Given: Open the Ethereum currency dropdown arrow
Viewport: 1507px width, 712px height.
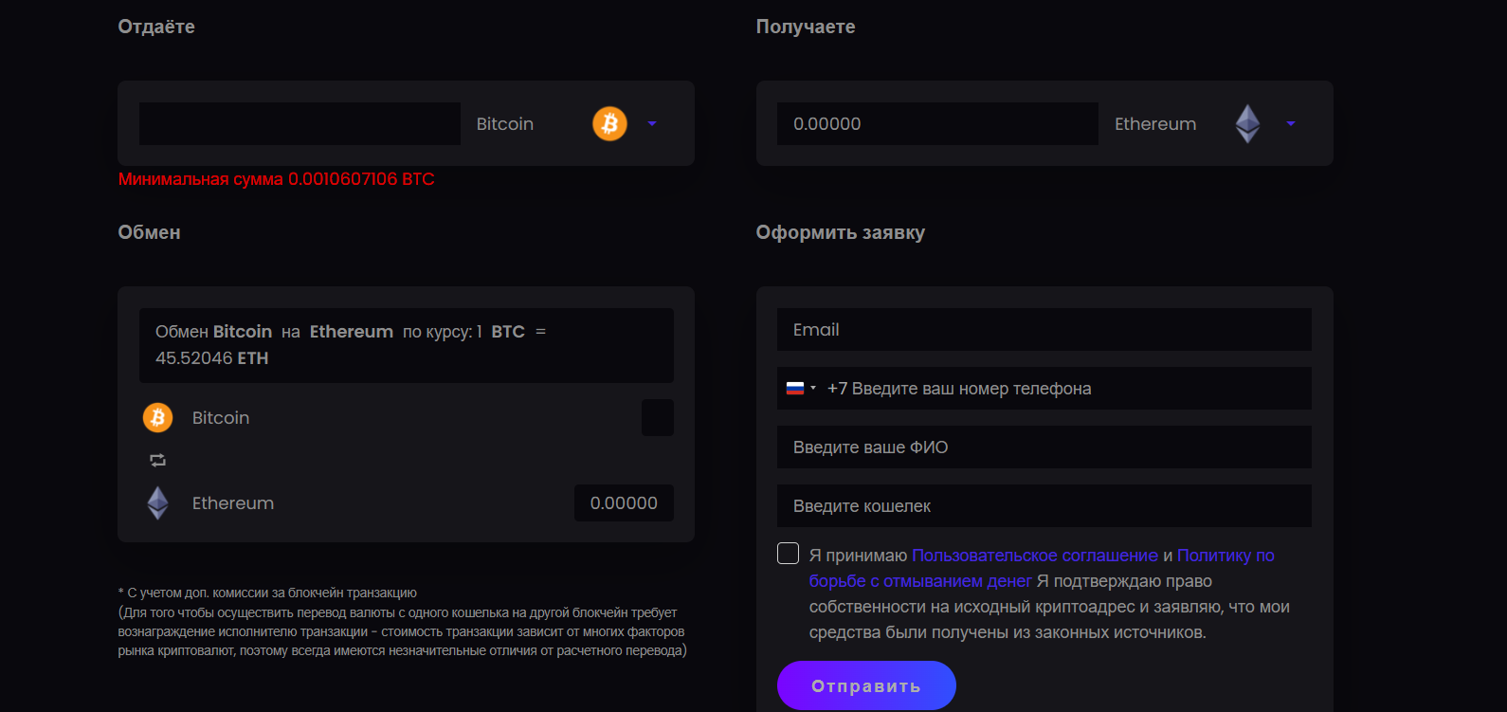Looking at the screenshot, I should [x=1291, y=123].
